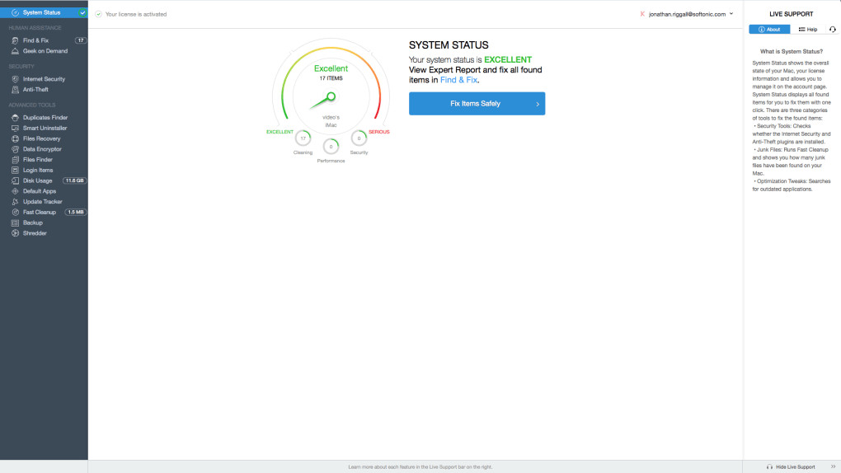Click the Shredder icon
This screenshot has width=841, height=473.
pos(15,233)
